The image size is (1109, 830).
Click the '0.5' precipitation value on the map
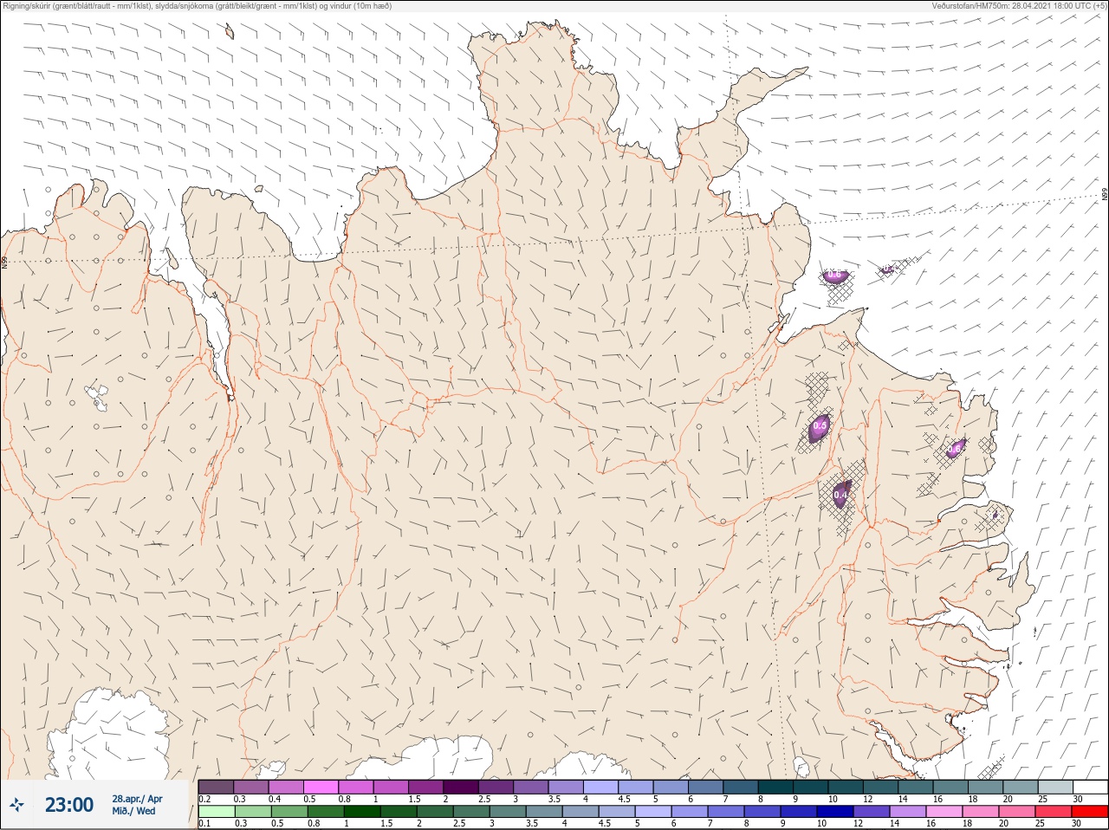pos(820,425)
